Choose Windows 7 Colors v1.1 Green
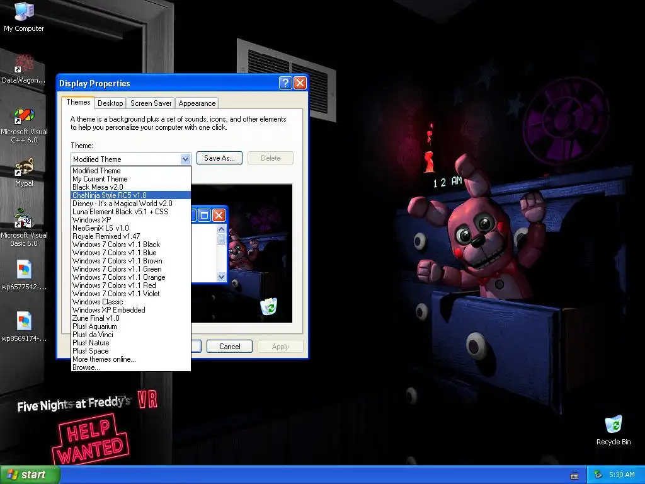 (131, 269)
